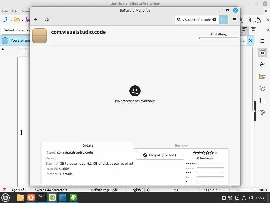270x203 pixels.
Task: Click the five-star rating icons
Action: pyautogui.click(x=203, y=153)
